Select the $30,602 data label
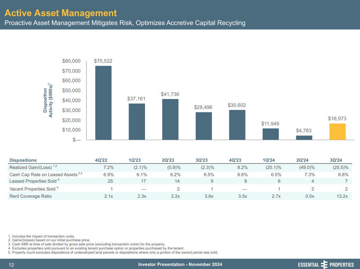Viewport: 360px width, 269px height. pyautogui.click(x=237, y=106)
